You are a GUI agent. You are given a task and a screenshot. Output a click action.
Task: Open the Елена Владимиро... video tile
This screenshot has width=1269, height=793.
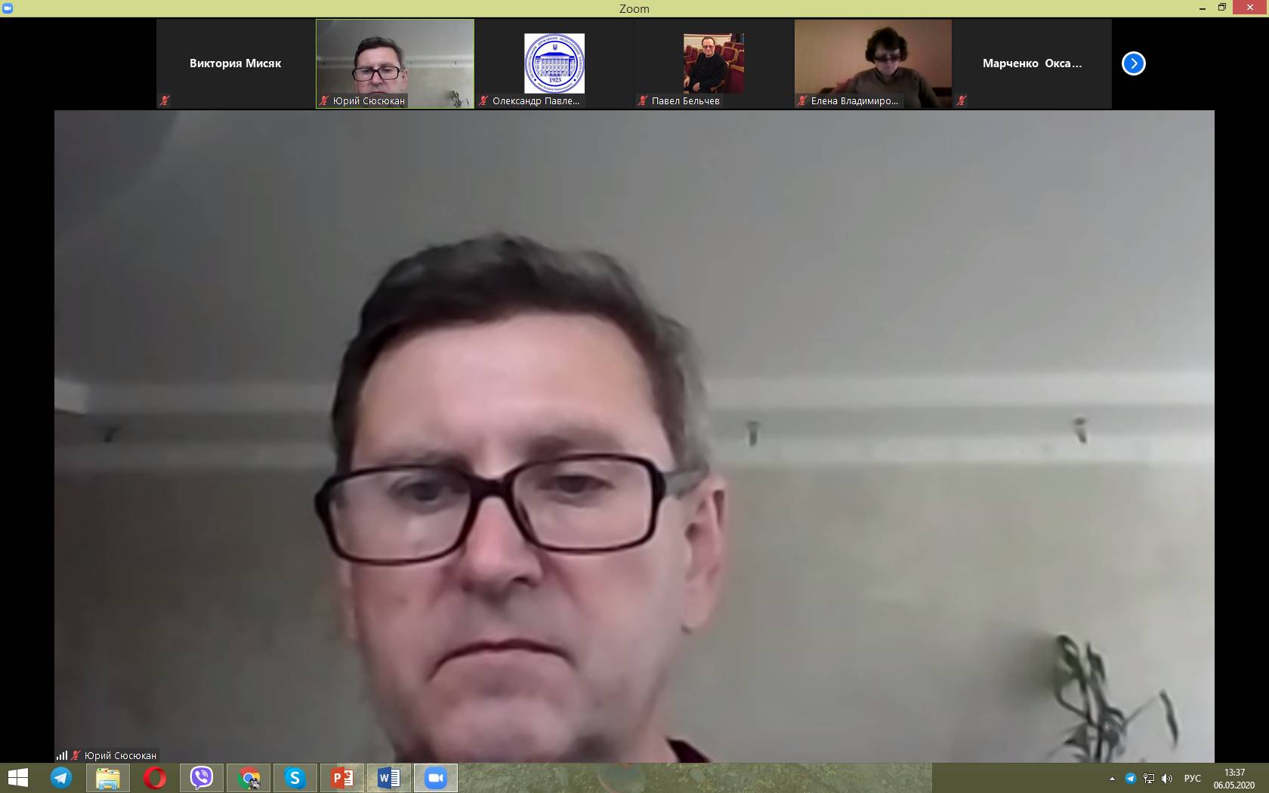(x=873, y=63)
